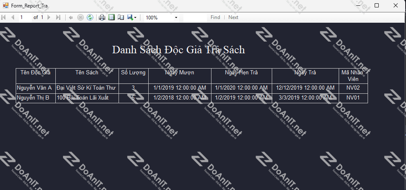Open the export save dropdown
The width and height of the screenshot is (406, 190).
pyautogui.click(x=132, y=17)
